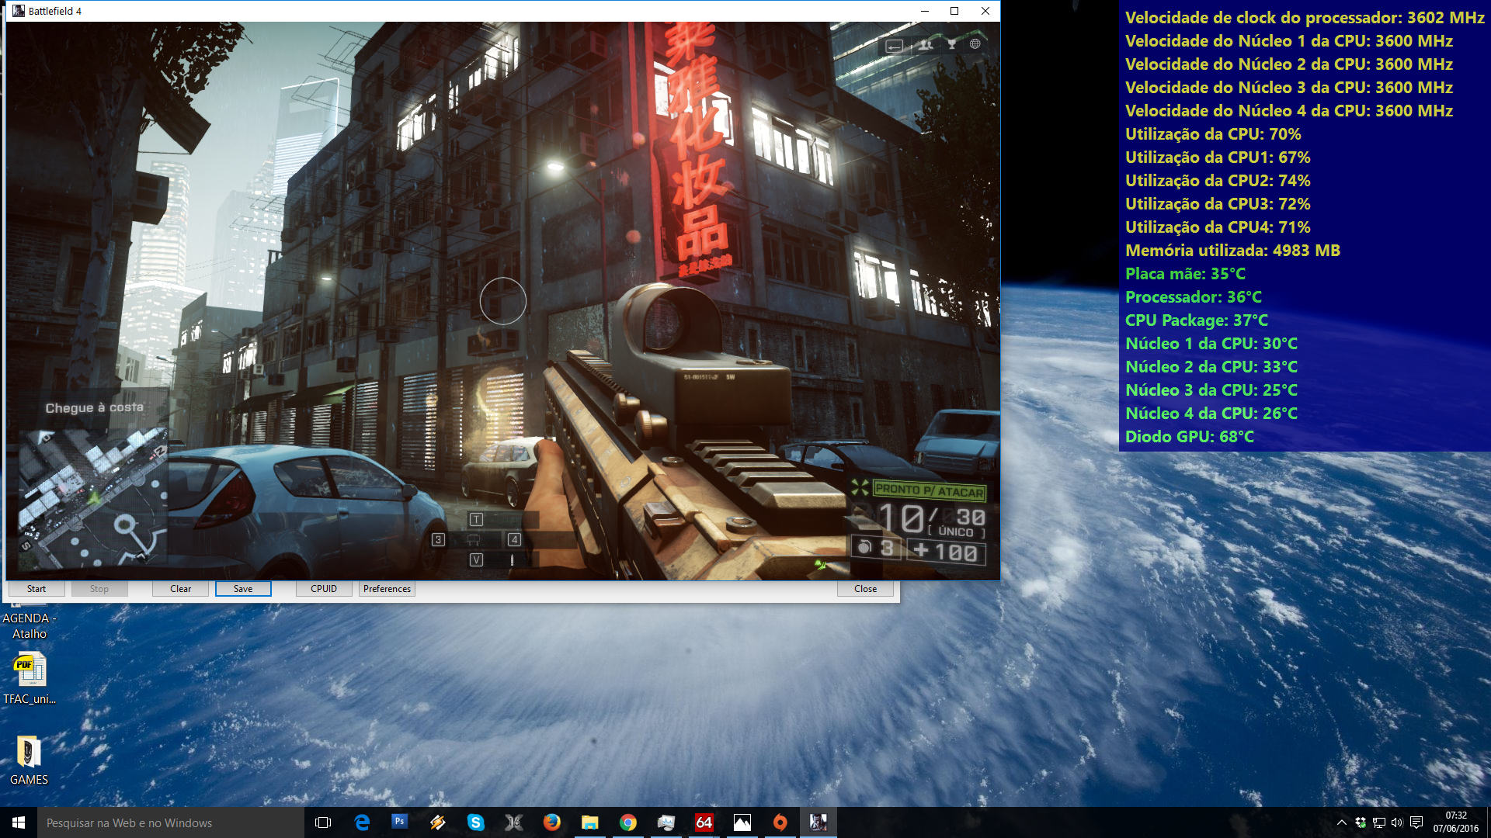Open Photoshop from the taskbar
1491x838 pixels.
[x=399, y=822]
